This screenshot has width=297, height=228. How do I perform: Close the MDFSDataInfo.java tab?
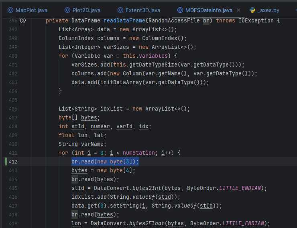pos(239,10)
